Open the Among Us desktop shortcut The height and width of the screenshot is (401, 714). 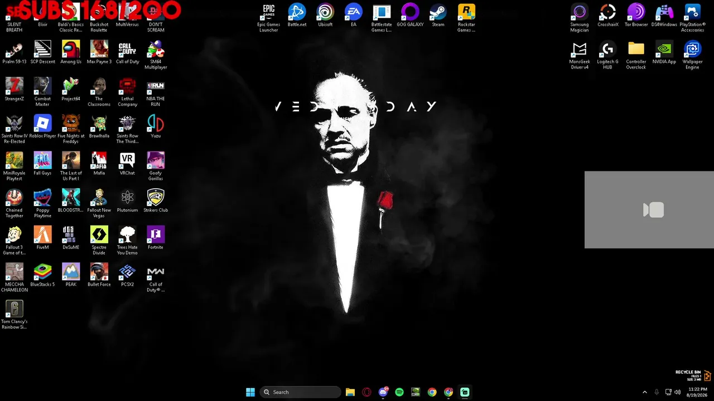pyautogui.click(x=71, y=53)
